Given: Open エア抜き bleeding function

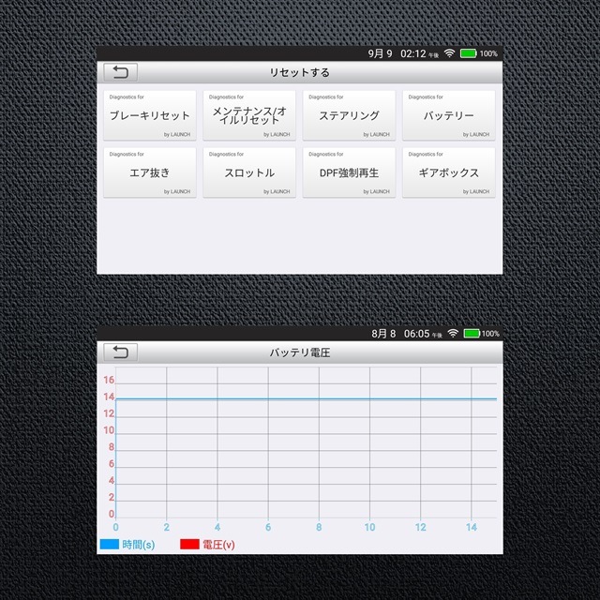Looking at the screenshot, I should [x=150, y=172].
